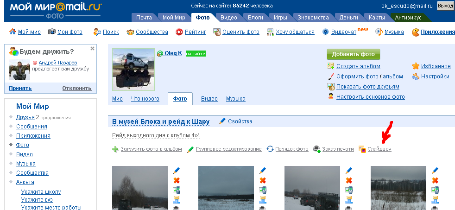Click the pencil edit icon beside first photo

tap(177, 171)
